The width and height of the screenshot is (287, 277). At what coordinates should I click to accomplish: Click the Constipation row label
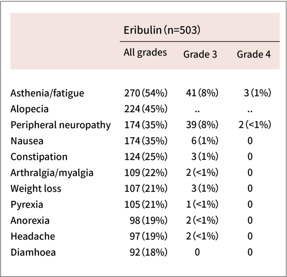[39, 157]
